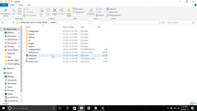
Task: Switch to large icons view in status bar
Action: (195, 104)
